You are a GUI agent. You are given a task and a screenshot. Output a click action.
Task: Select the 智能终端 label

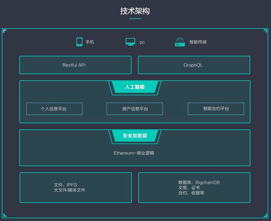(198, 42)
